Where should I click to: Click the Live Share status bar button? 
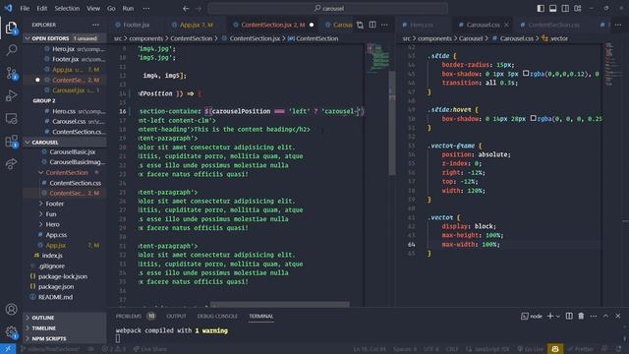pos(150,349)
